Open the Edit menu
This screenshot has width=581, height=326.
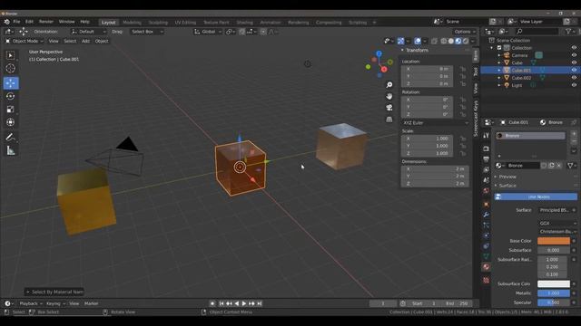pos(29,22)
